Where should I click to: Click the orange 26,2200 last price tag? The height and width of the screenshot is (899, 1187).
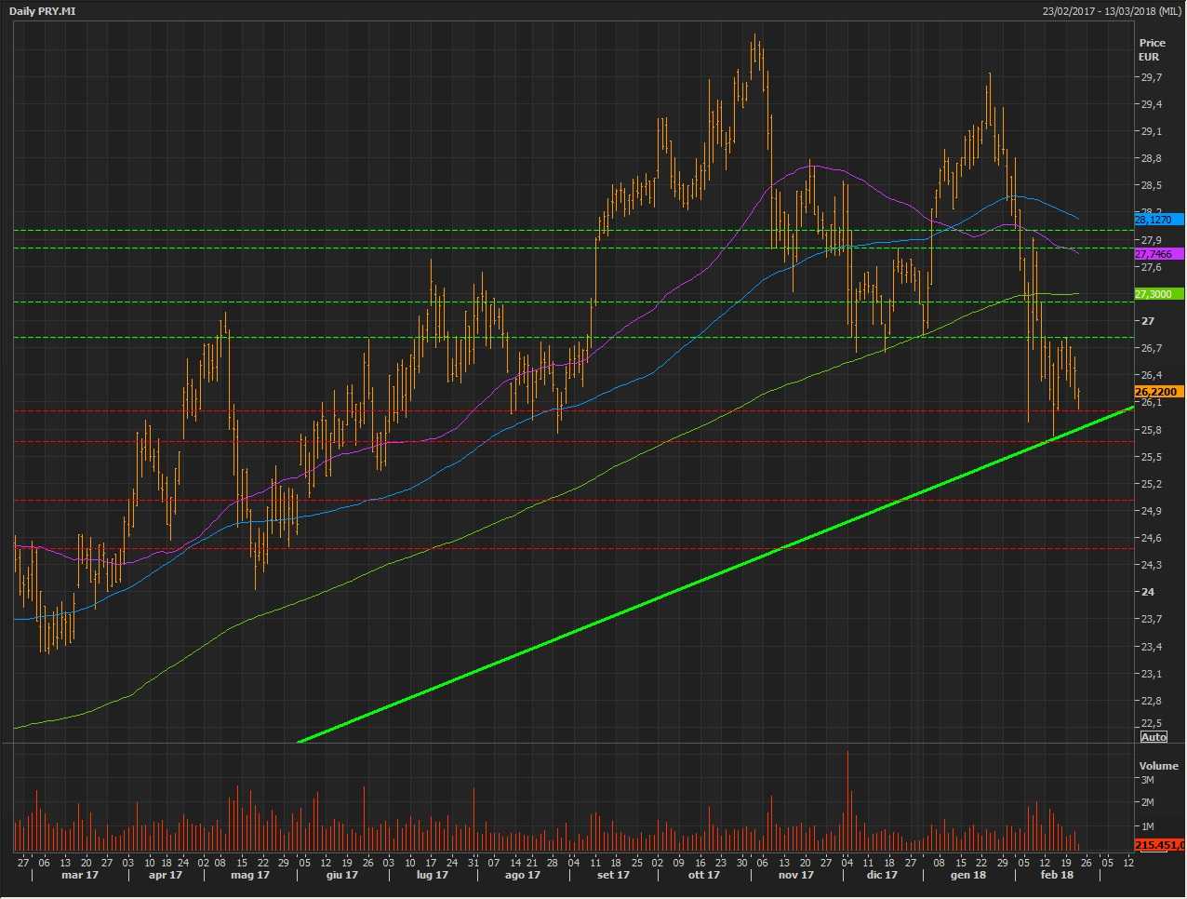1158,392
